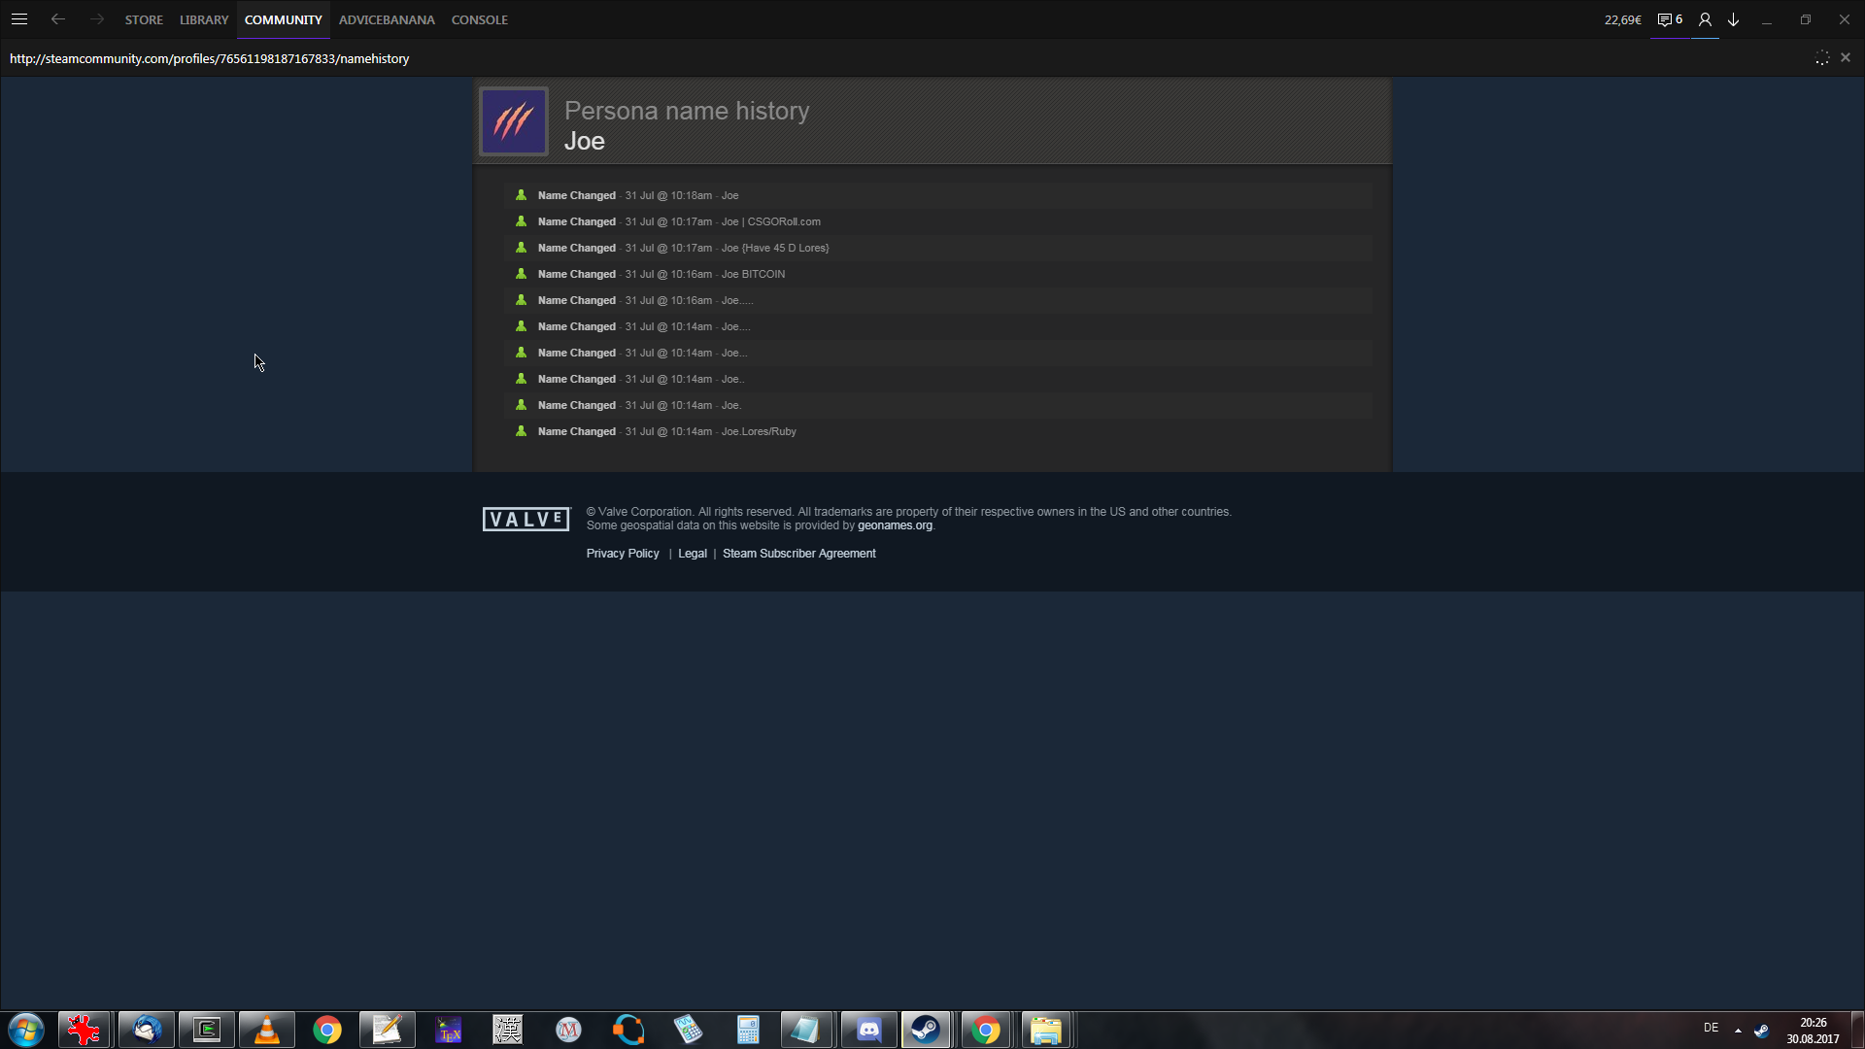The height and width of the screenshot is (1049, 1865).
Task: Follow the geonames.org link
Action: pos(895,525)
